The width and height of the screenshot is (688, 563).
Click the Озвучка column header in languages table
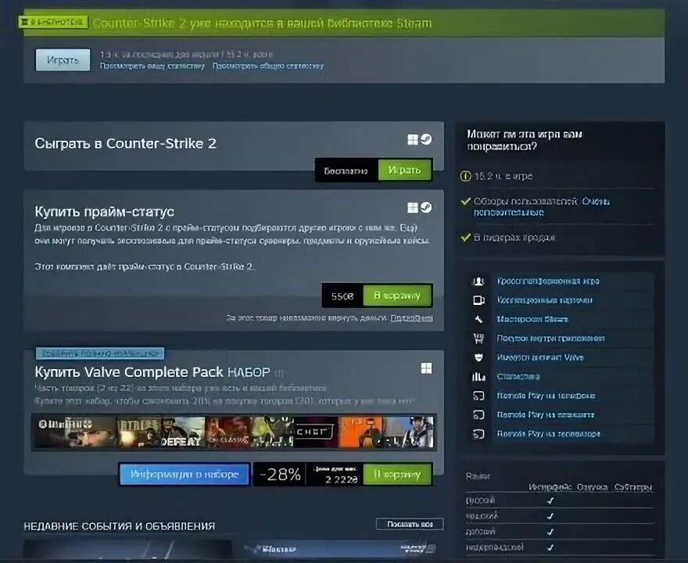tap(593, 487)
